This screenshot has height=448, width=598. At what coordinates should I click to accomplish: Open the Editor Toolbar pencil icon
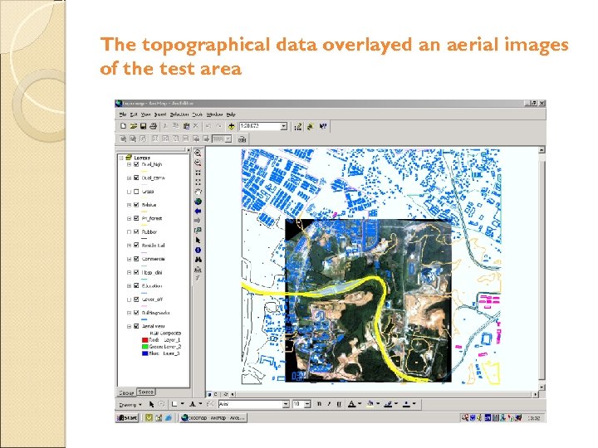click(x=298, y=126)
